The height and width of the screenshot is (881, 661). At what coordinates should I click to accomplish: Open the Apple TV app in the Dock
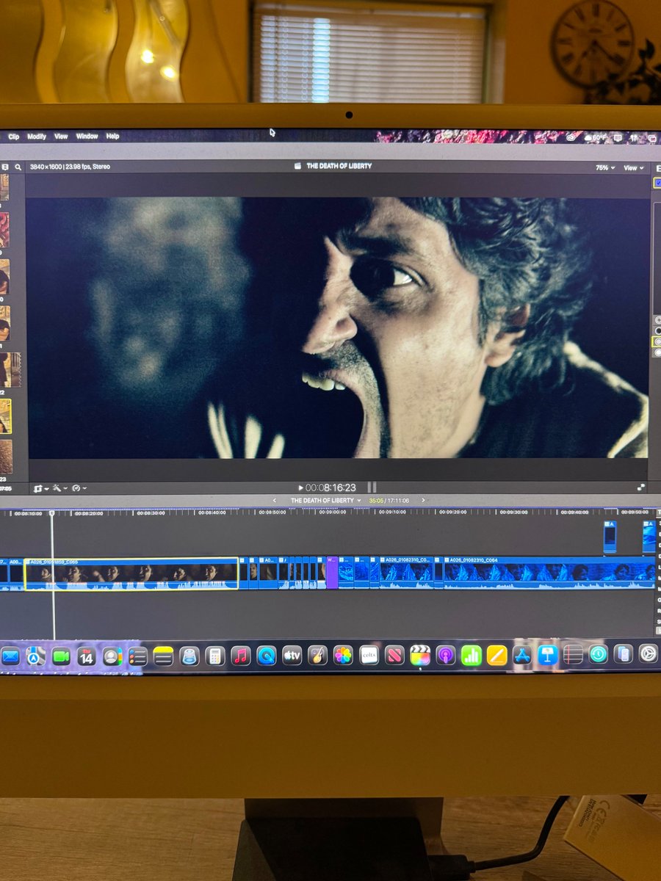pyautogui.click(x=292, y=655)
